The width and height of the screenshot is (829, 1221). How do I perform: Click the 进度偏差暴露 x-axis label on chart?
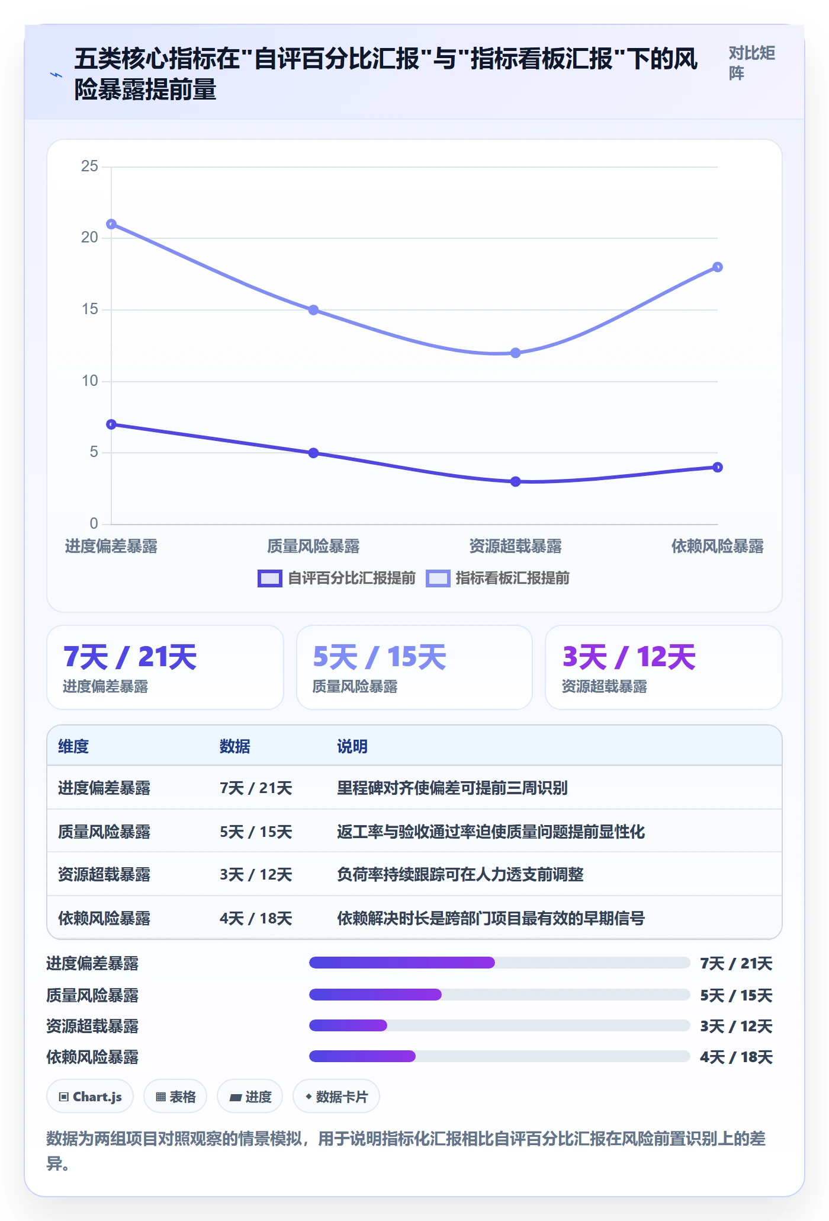coord(111,546)
